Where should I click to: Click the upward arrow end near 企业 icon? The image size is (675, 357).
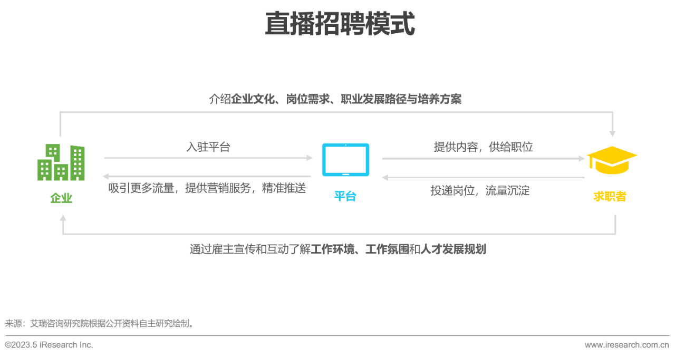(62, 216)
